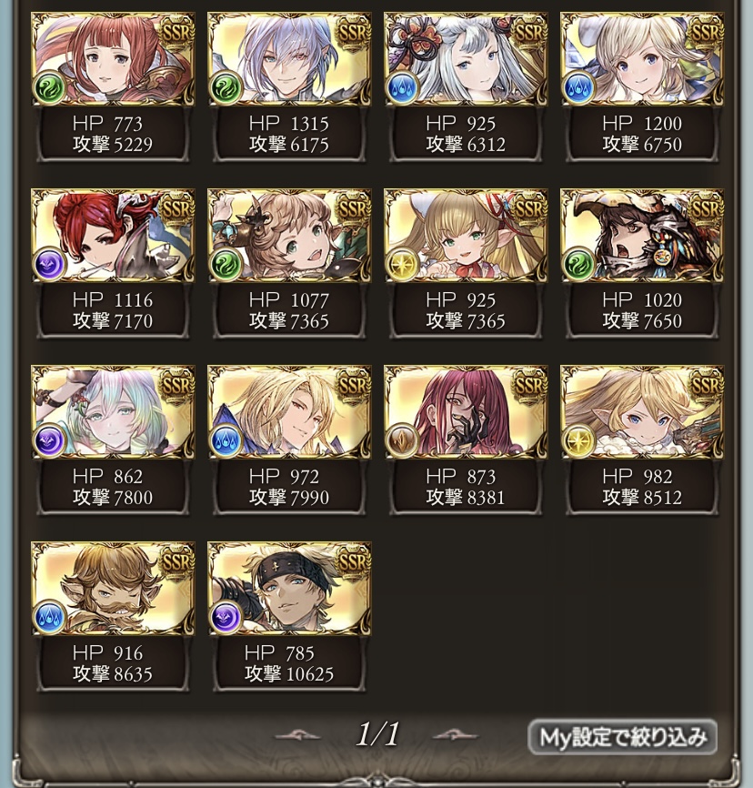Click the dark element icon on HP 1116 card
This screenshot has width=753, height=788.
point(49,265)
